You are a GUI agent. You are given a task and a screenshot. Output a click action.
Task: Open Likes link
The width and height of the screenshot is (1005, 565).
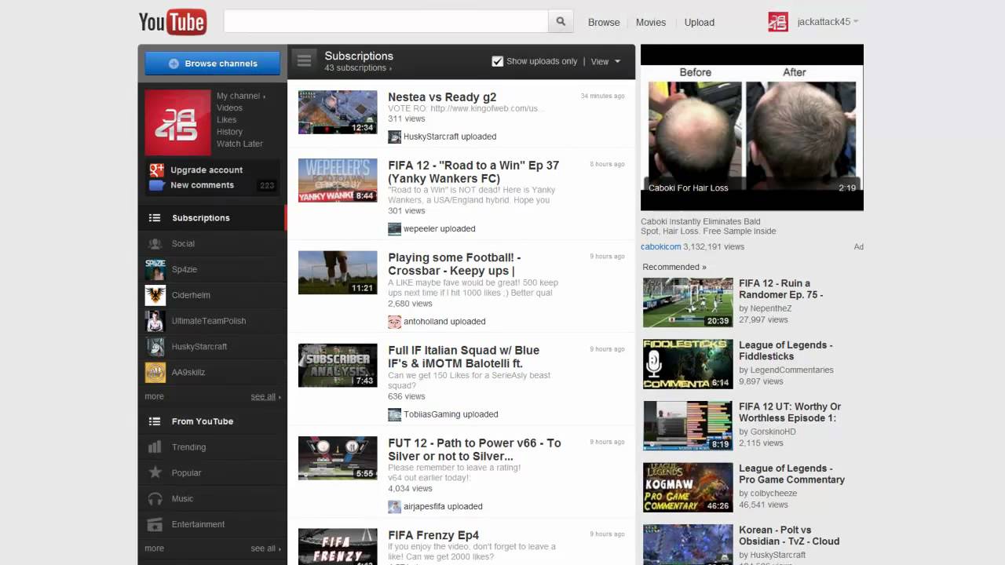coord(226,120)
